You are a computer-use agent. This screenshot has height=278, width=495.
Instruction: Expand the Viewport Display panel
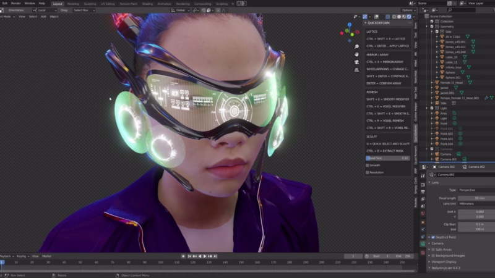click(429, 262)
